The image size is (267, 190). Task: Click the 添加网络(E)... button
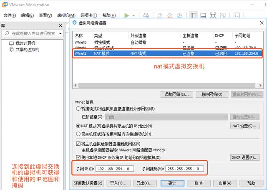[176, 94]
